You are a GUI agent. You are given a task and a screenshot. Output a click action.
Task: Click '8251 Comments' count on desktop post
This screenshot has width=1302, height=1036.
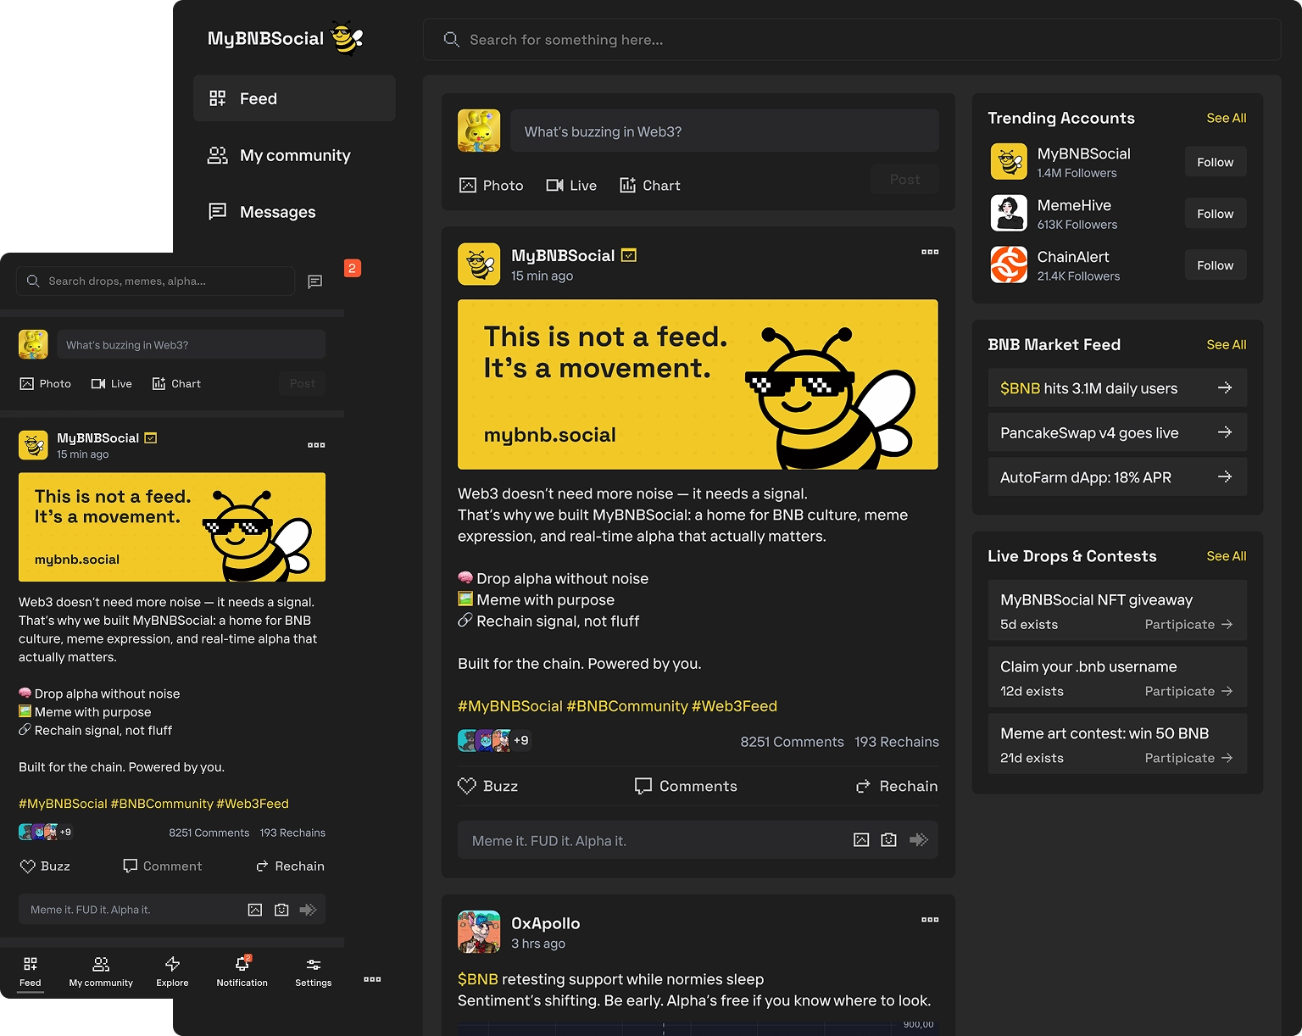(792, 742)
